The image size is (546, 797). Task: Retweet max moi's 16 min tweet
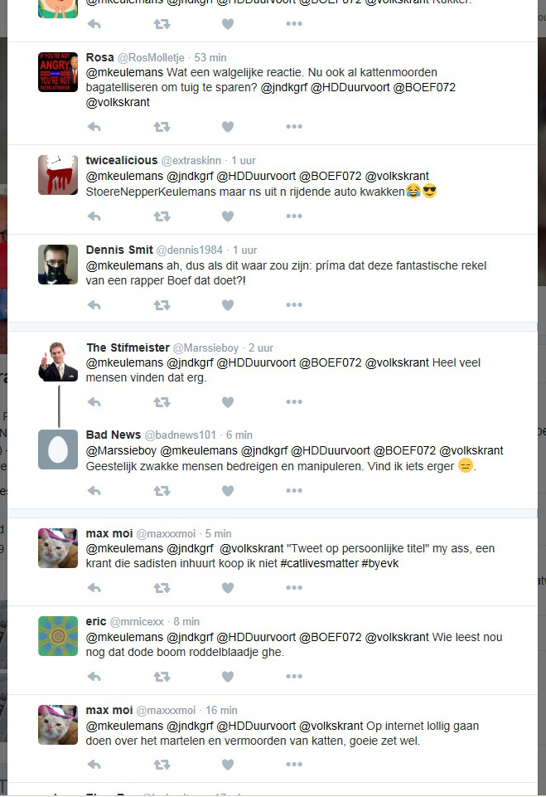[x=162, y=765]
